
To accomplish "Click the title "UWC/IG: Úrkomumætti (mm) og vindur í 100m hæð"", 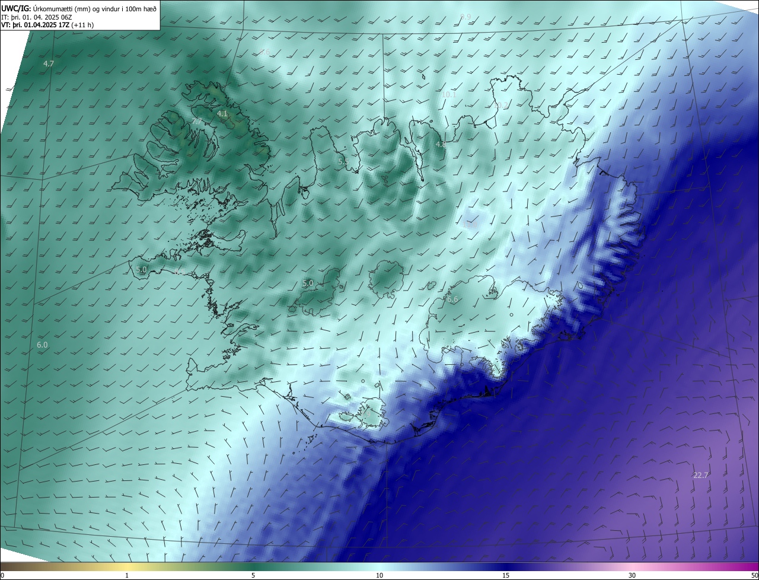I will pos(79,8).
